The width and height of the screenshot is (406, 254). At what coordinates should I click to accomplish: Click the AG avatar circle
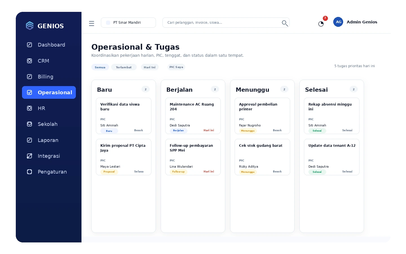point(338,22)
